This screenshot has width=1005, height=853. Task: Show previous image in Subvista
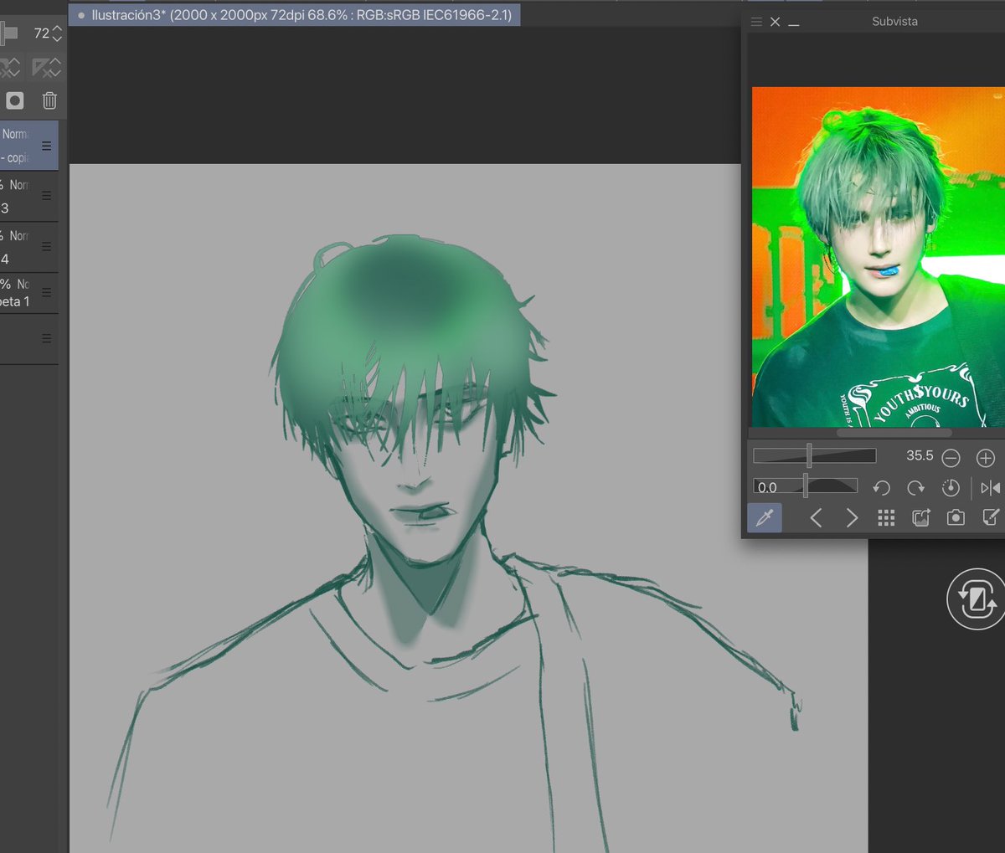point(816,518)
